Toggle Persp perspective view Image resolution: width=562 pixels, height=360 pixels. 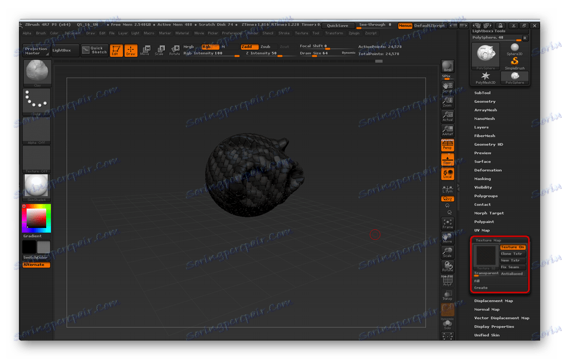pos(448,144)
